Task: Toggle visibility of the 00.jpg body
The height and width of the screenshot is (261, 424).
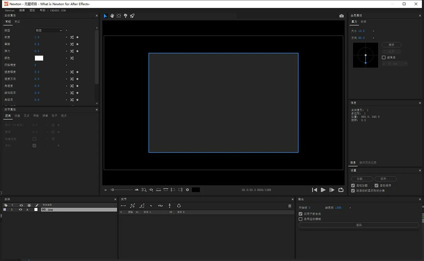Action: click(x=20, y=210)
